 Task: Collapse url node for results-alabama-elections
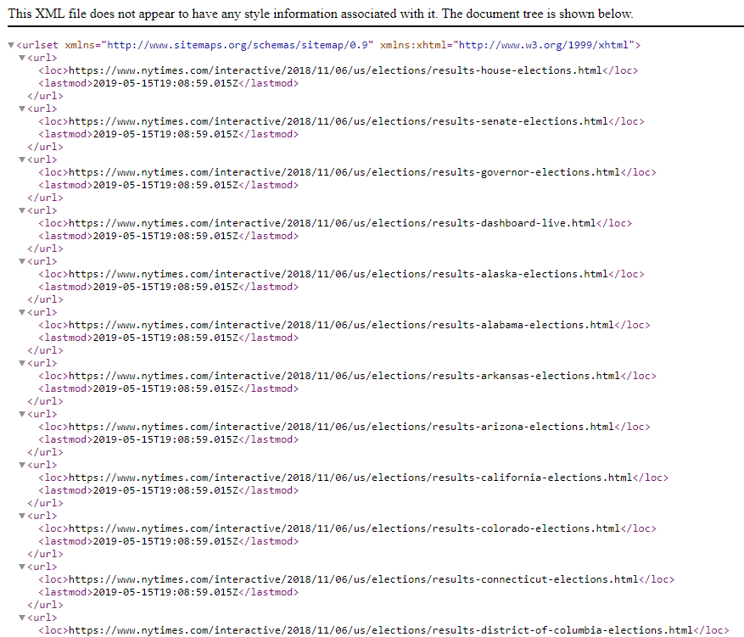(x=22, y=312)
